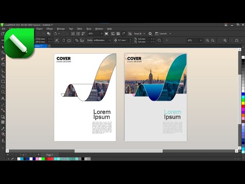Toggle Show rulers button
Image resolution: width=245 pixels, height=184 pixels.
113,34
